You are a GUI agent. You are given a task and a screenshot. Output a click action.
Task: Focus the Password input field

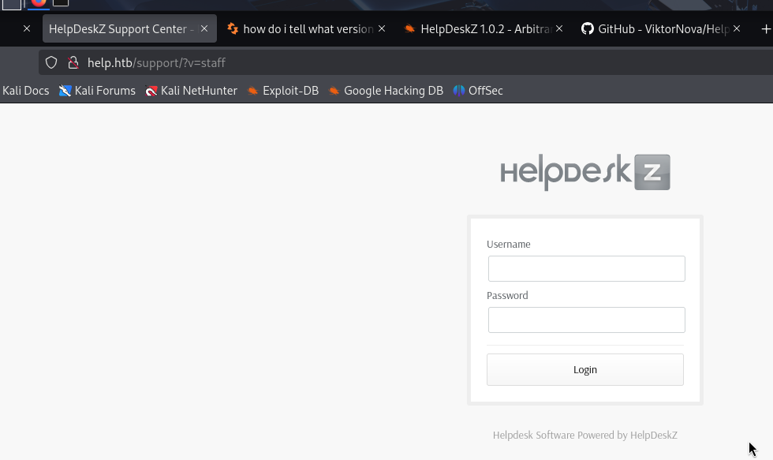coord(586,320)
